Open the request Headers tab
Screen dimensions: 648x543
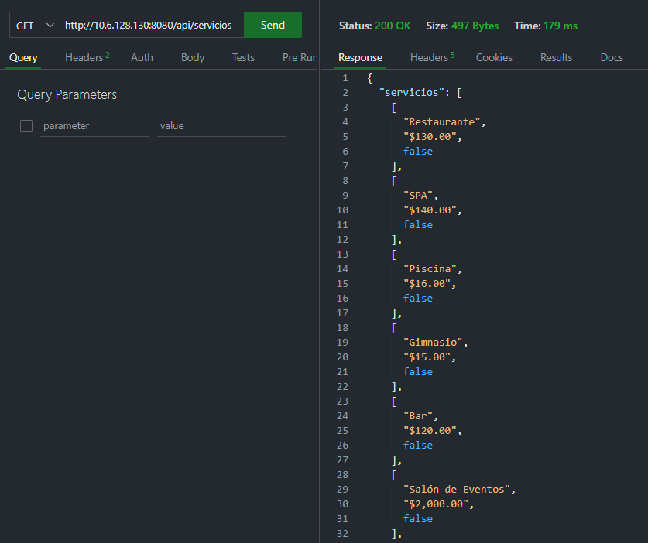(87, 57)
